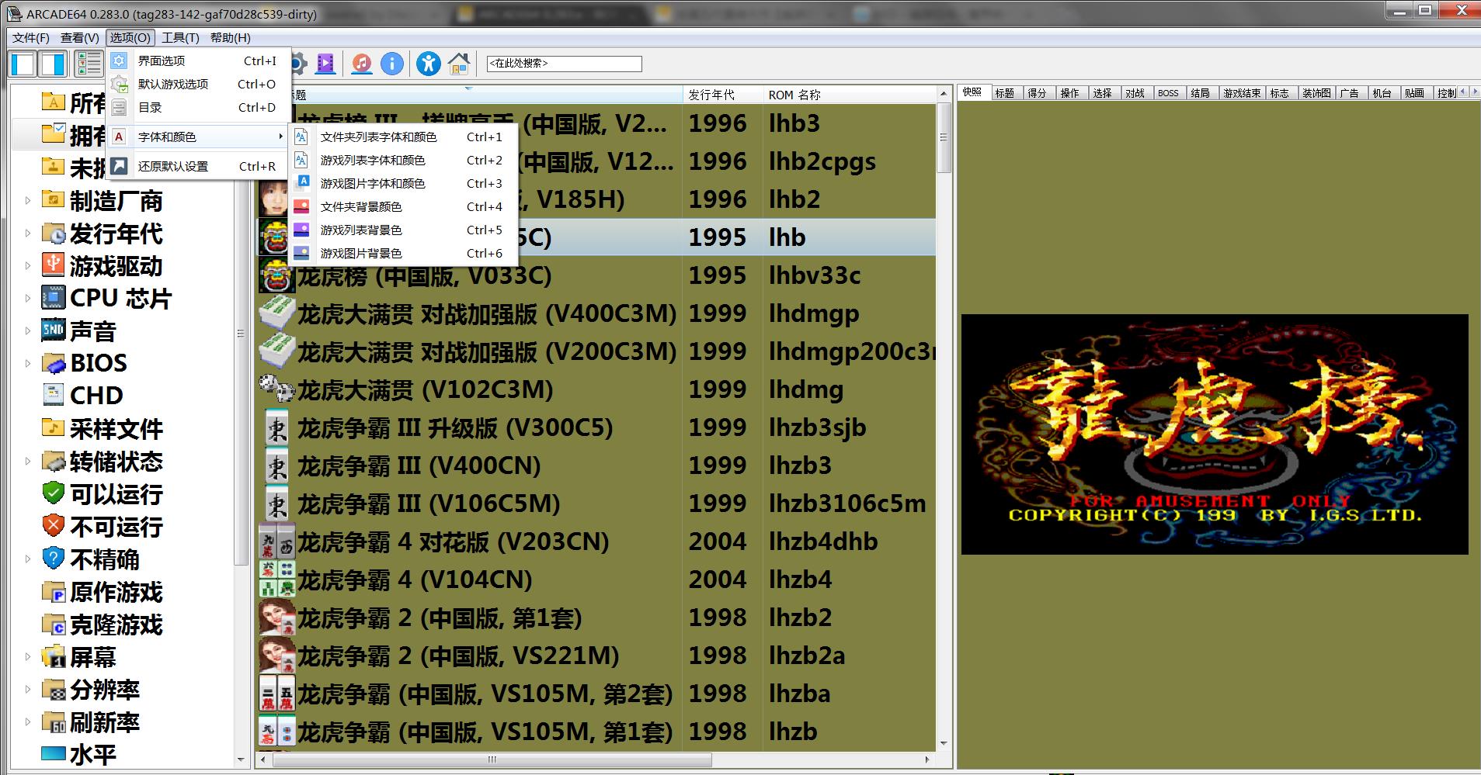Expand the 发行年代 tree node
This screenshot has height=775, width=1481.
[28, 234]
